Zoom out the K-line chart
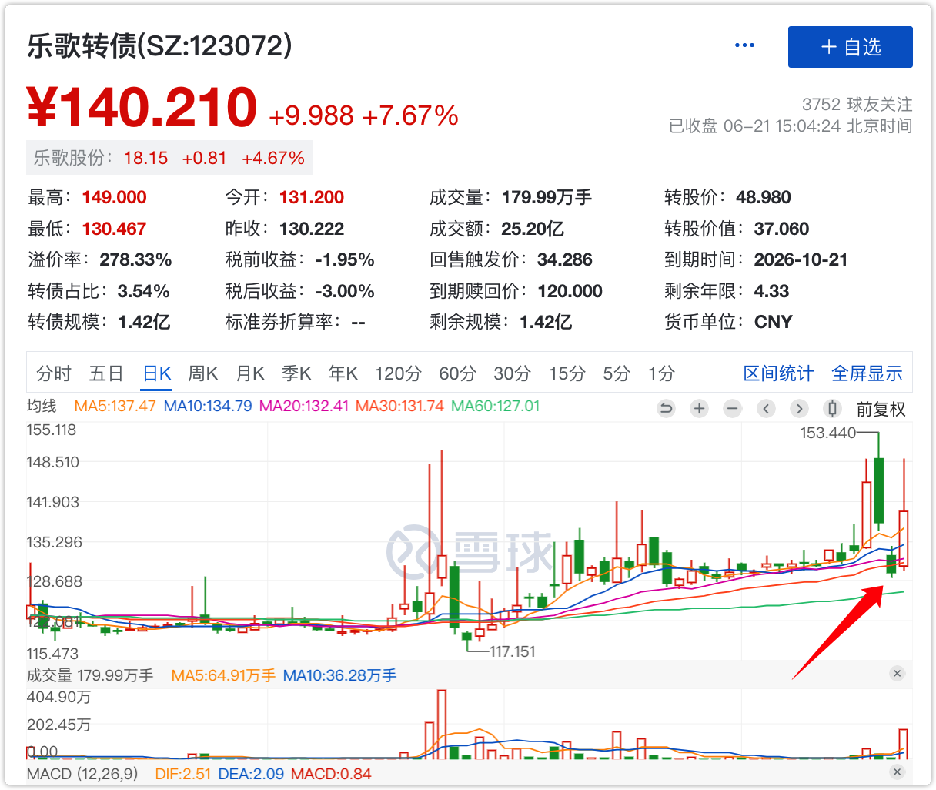Screen dimensions: 936x790 click(732, 409)
